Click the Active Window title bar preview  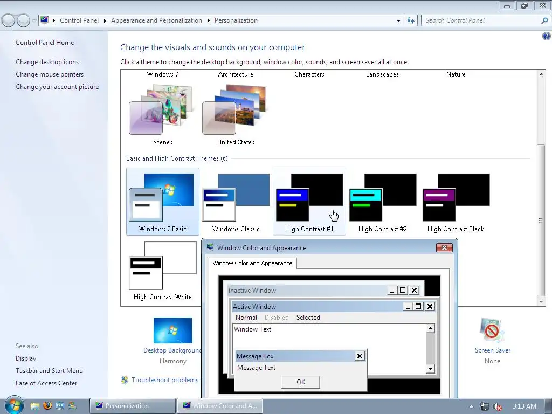[317, 306]
